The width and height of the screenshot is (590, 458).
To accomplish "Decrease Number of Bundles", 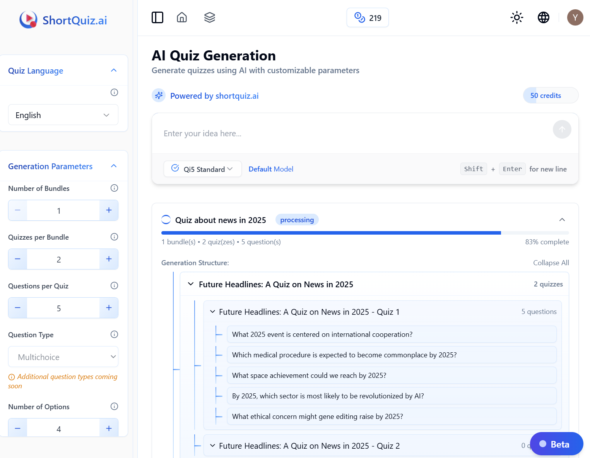I will point(18,210).
